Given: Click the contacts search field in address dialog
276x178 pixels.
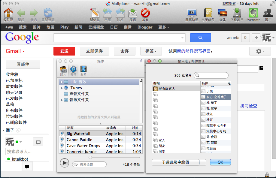Looking at the screenshot, I should pyautogui.click(x=211, y=75).
